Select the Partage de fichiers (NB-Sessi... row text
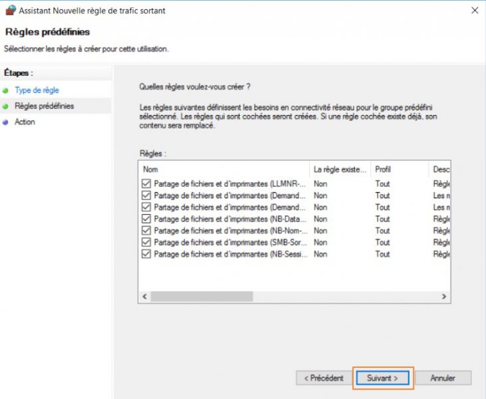Image resolution: width=486 pixels, height=399 pixels. tap(230, 254)
